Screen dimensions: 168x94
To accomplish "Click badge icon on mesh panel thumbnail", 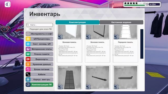I will 60,87.
